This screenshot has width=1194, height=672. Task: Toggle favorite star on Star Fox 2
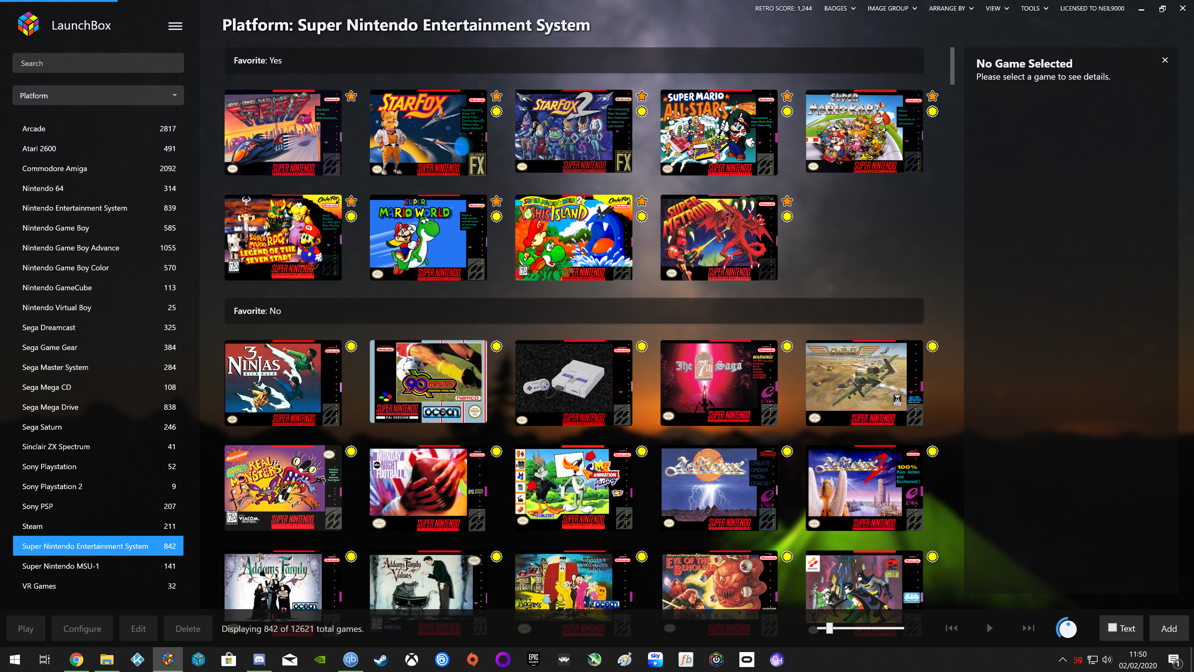[642, 96]
